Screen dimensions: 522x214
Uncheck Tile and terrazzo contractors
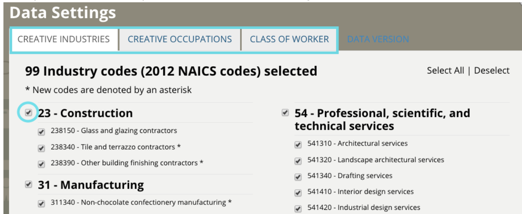click(41, 148)
